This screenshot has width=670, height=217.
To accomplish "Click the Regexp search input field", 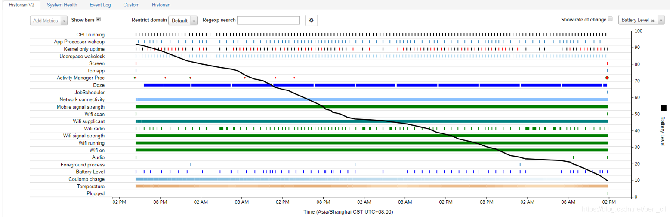I will coord(269,20).
